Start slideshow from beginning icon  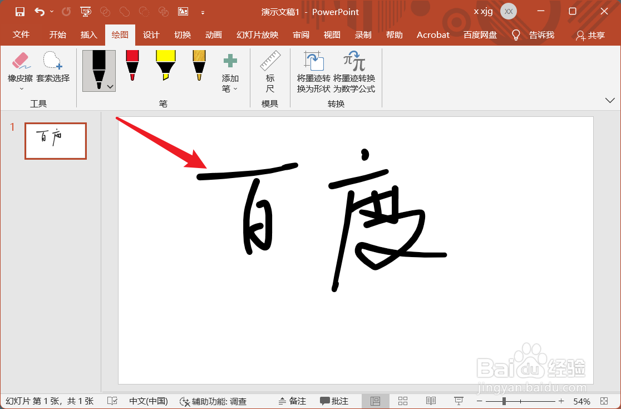tap(86, 12)
